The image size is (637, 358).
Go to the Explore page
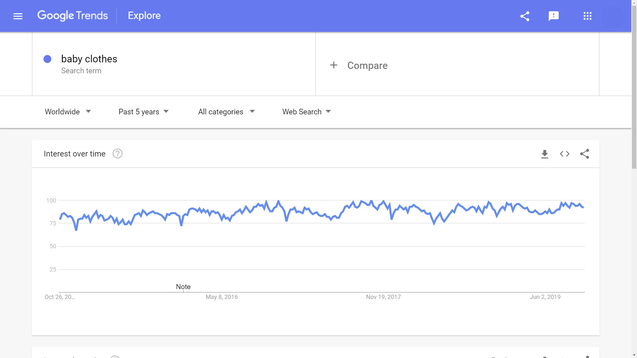click(144, 16)
